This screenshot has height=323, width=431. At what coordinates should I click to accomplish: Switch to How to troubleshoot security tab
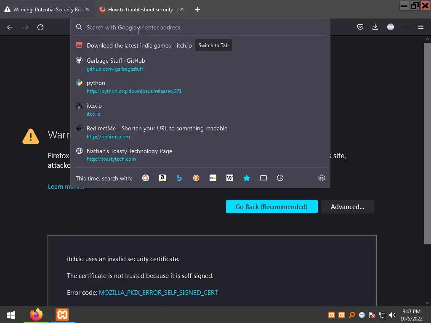tap(141, 10)
